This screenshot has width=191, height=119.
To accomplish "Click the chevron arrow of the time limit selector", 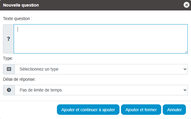I will 185,90.
